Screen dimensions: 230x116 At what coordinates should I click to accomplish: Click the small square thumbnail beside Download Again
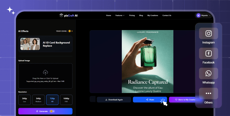pyautogui.click(x=93, y=99)
